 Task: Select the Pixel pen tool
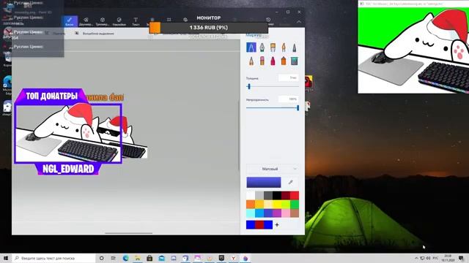(295, 47)
